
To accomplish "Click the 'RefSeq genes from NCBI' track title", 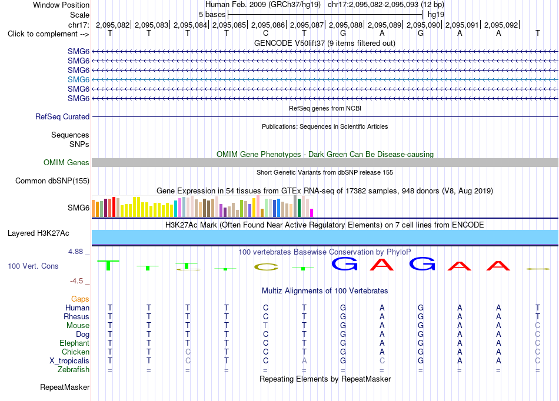I will tap(325, 108).
